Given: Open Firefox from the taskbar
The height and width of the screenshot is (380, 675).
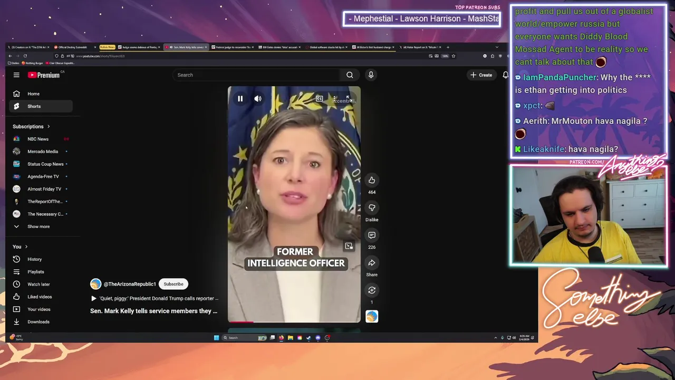Looking at the screenshot, I should (x=282, y=338).
